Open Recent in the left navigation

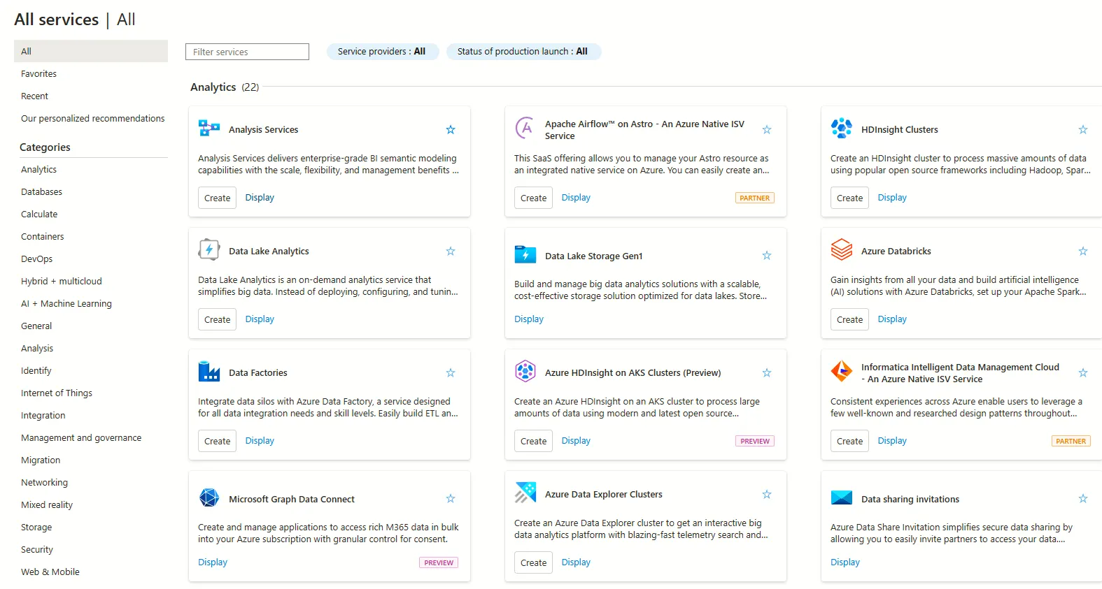(x=35, y=96)
